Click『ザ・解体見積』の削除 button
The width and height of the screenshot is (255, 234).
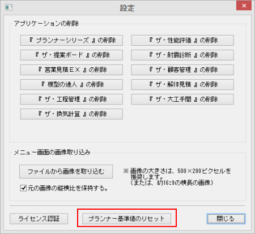[182, 84]
